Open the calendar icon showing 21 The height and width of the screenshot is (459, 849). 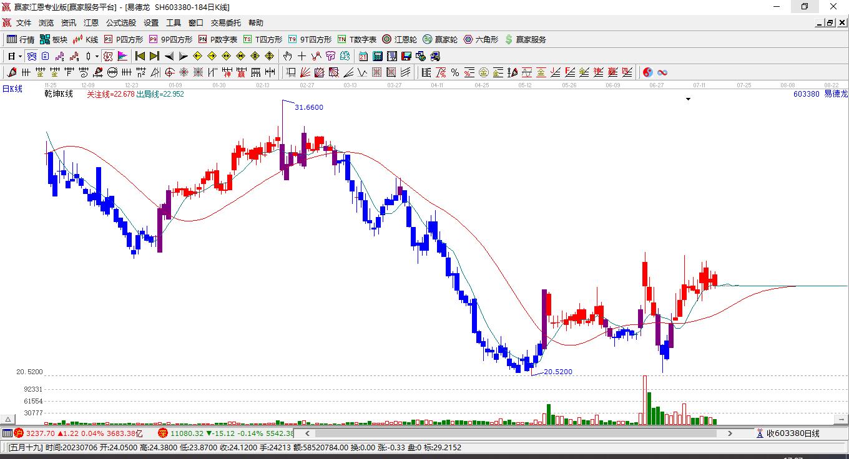pos(363,56)
